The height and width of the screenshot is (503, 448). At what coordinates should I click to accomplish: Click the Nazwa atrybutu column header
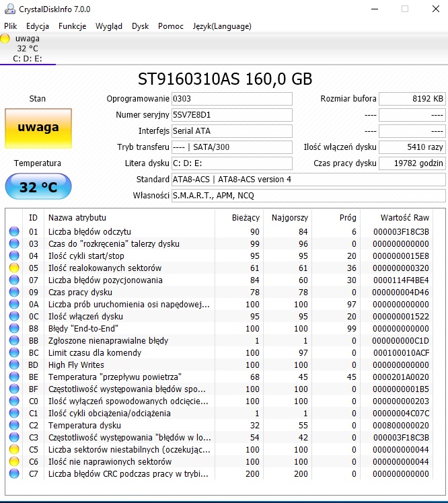129,217
